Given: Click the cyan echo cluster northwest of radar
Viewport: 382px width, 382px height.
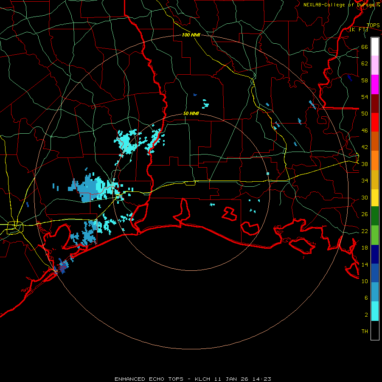Looking at the screenshot, I should pyautogui.click(x=127, y=142).
